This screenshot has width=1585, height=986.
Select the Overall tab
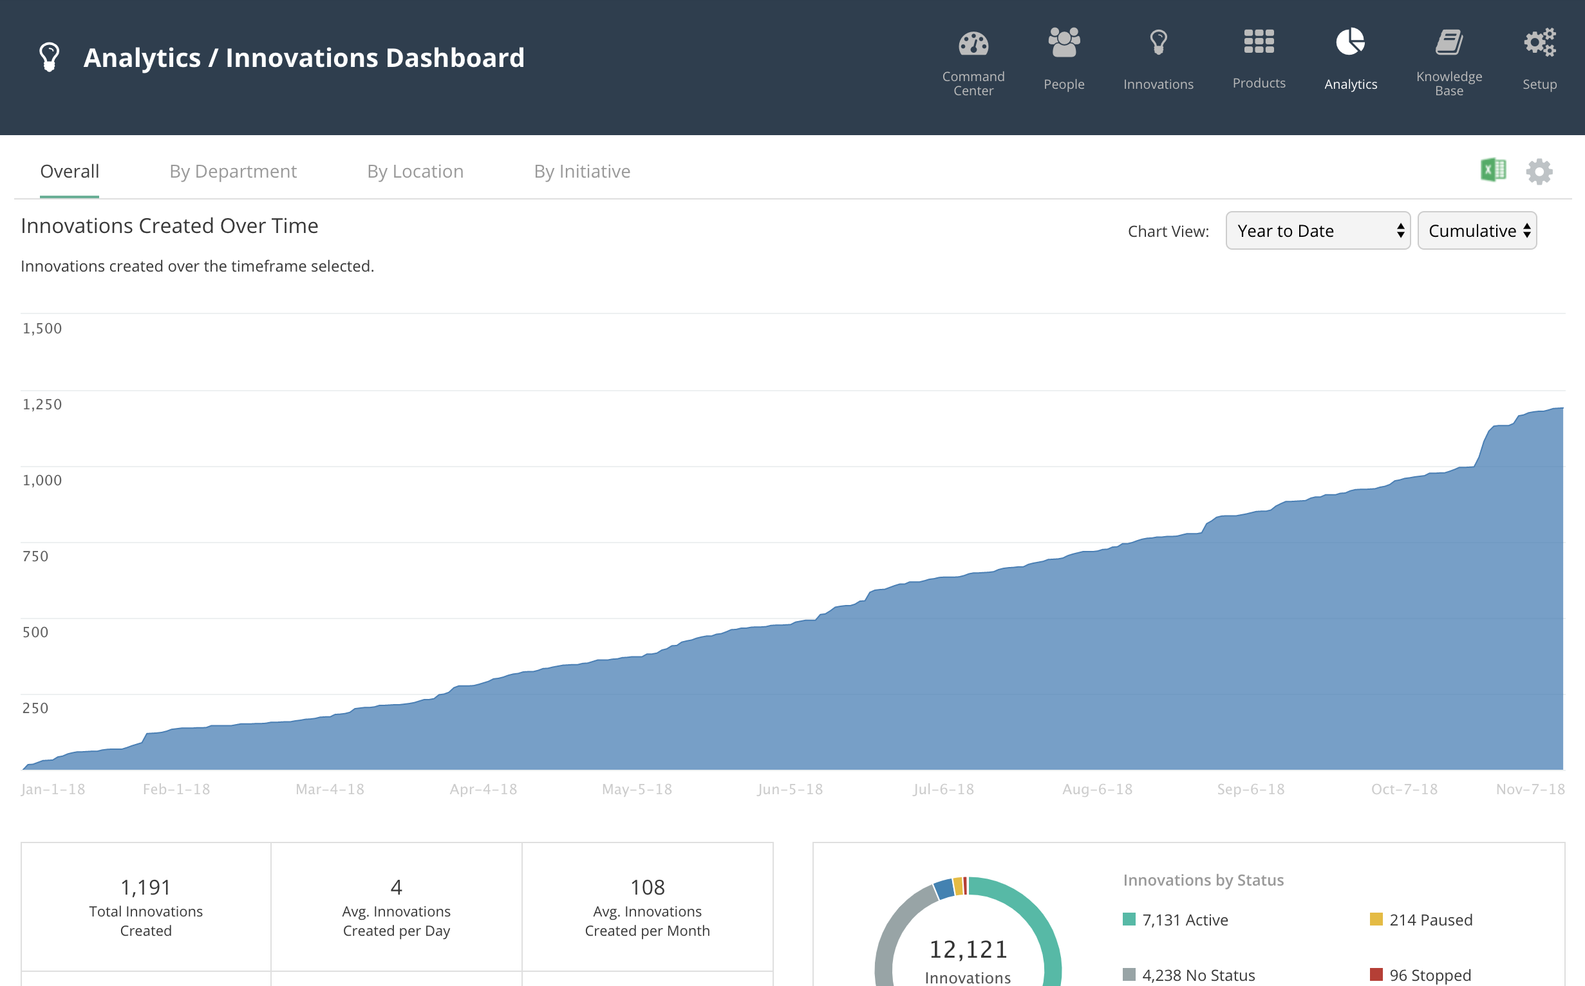(x=69, y=171)
